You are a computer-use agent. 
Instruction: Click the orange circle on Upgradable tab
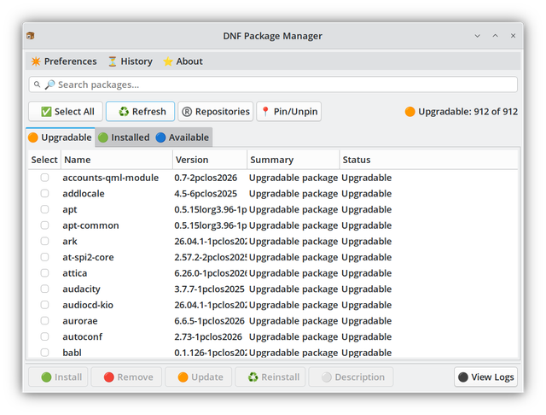33,137
